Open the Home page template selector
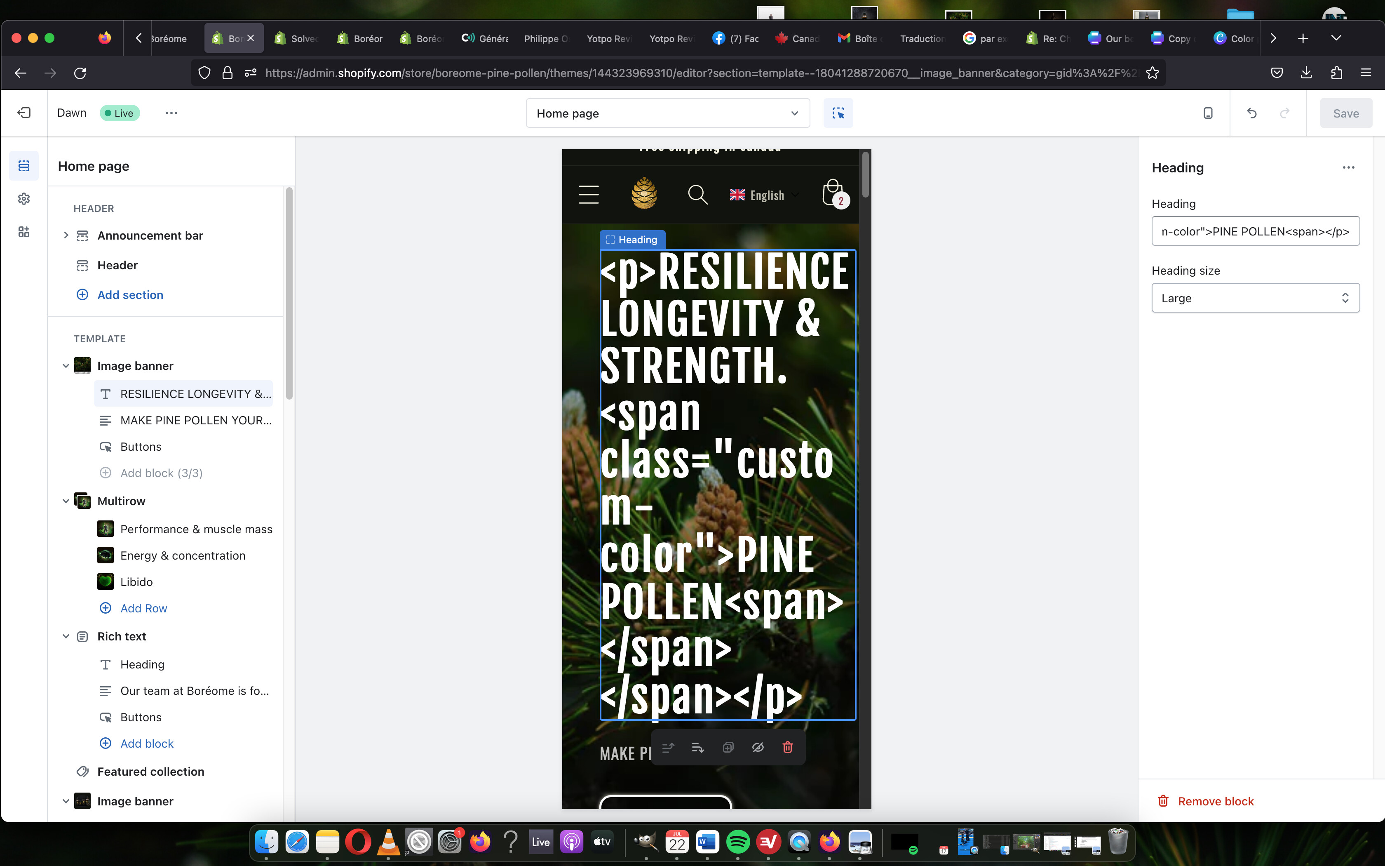The height and width of the screenshot is (866, 1385). pyautogui.click(x=667, y=113)
